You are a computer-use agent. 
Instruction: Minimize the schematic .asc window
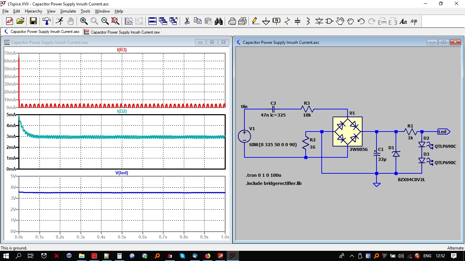432,42
